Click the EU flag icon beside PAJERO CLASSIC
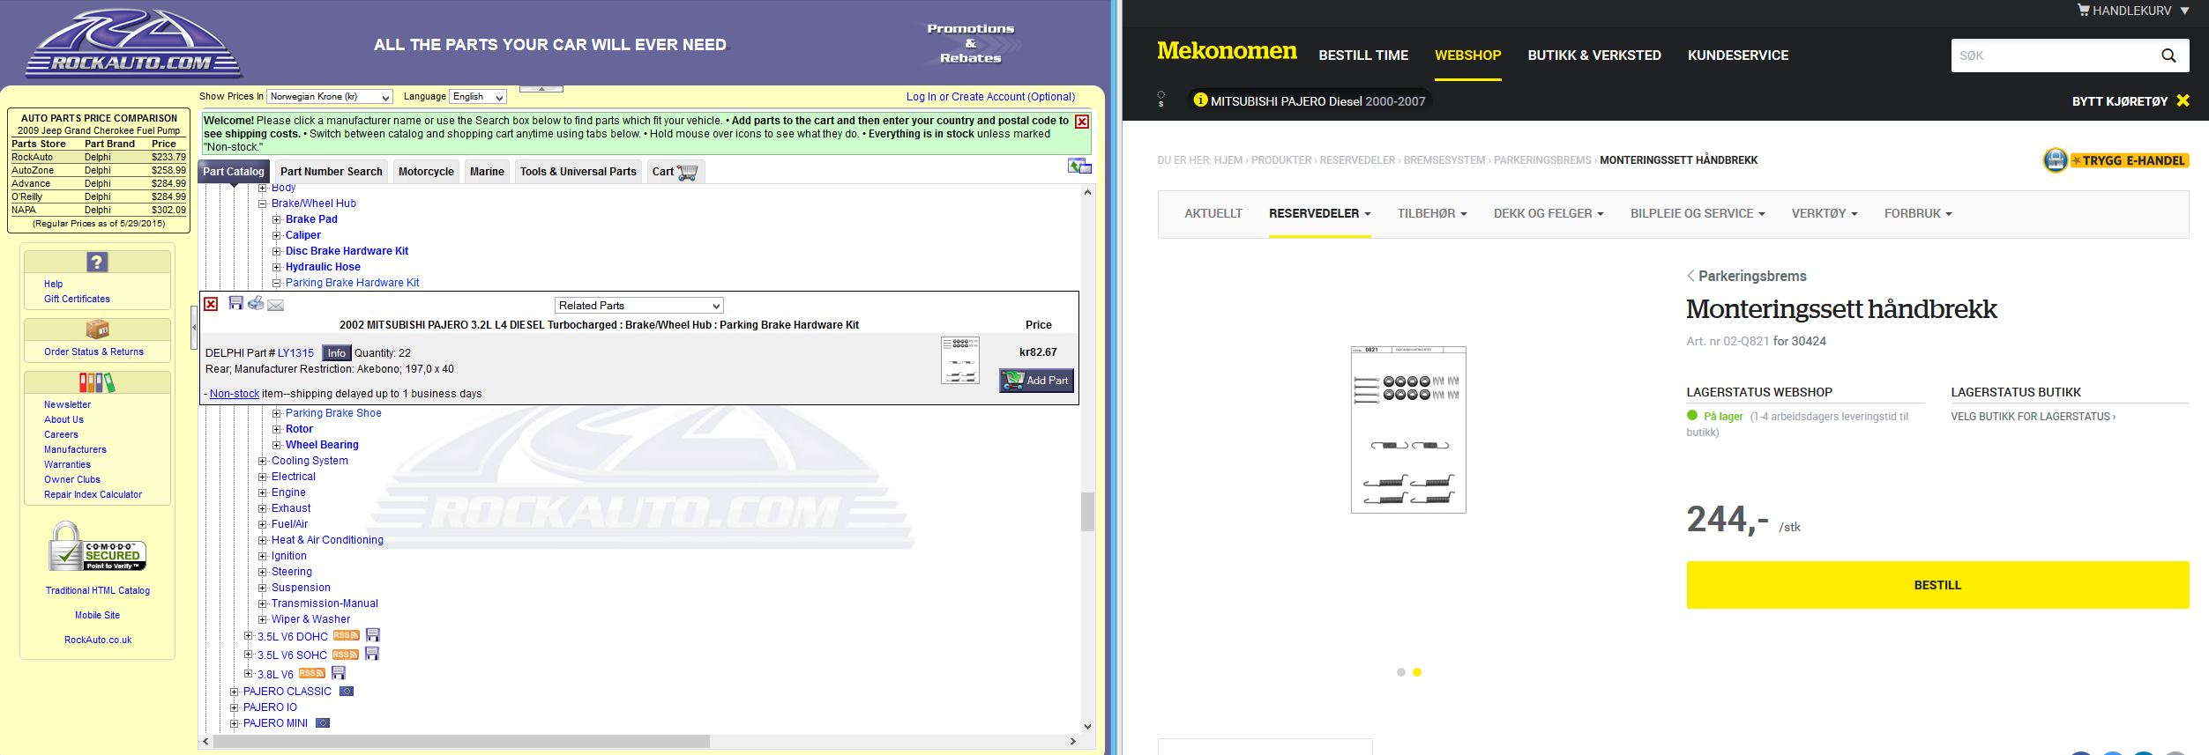 tap(347, 692)
